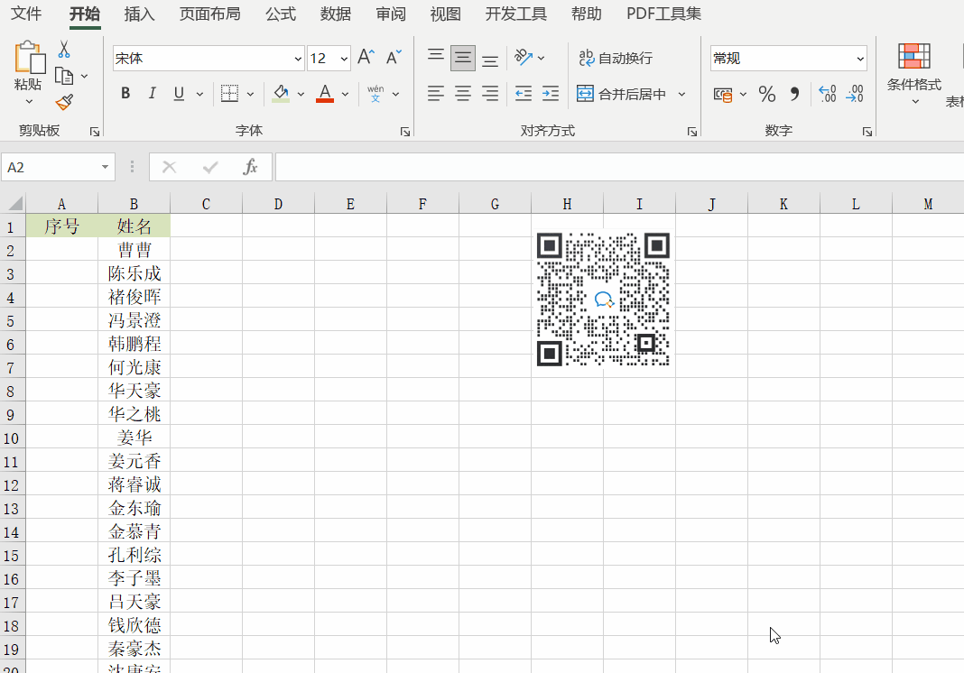This screenshot has width=964, height=673.
Task: Click the insert function fx icon
Action: click(x=250, y=167)
